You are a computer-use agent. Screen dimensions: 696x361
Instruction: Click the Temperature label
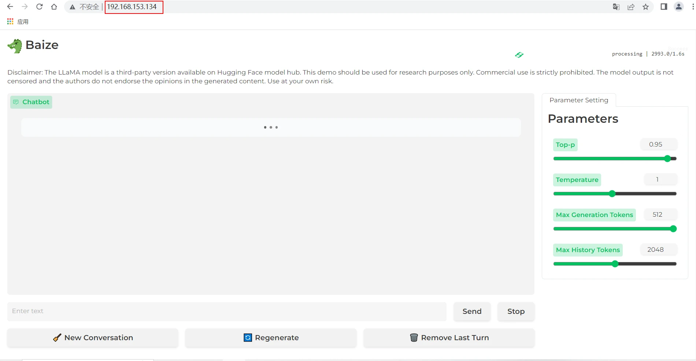click(x=577, y=180)
